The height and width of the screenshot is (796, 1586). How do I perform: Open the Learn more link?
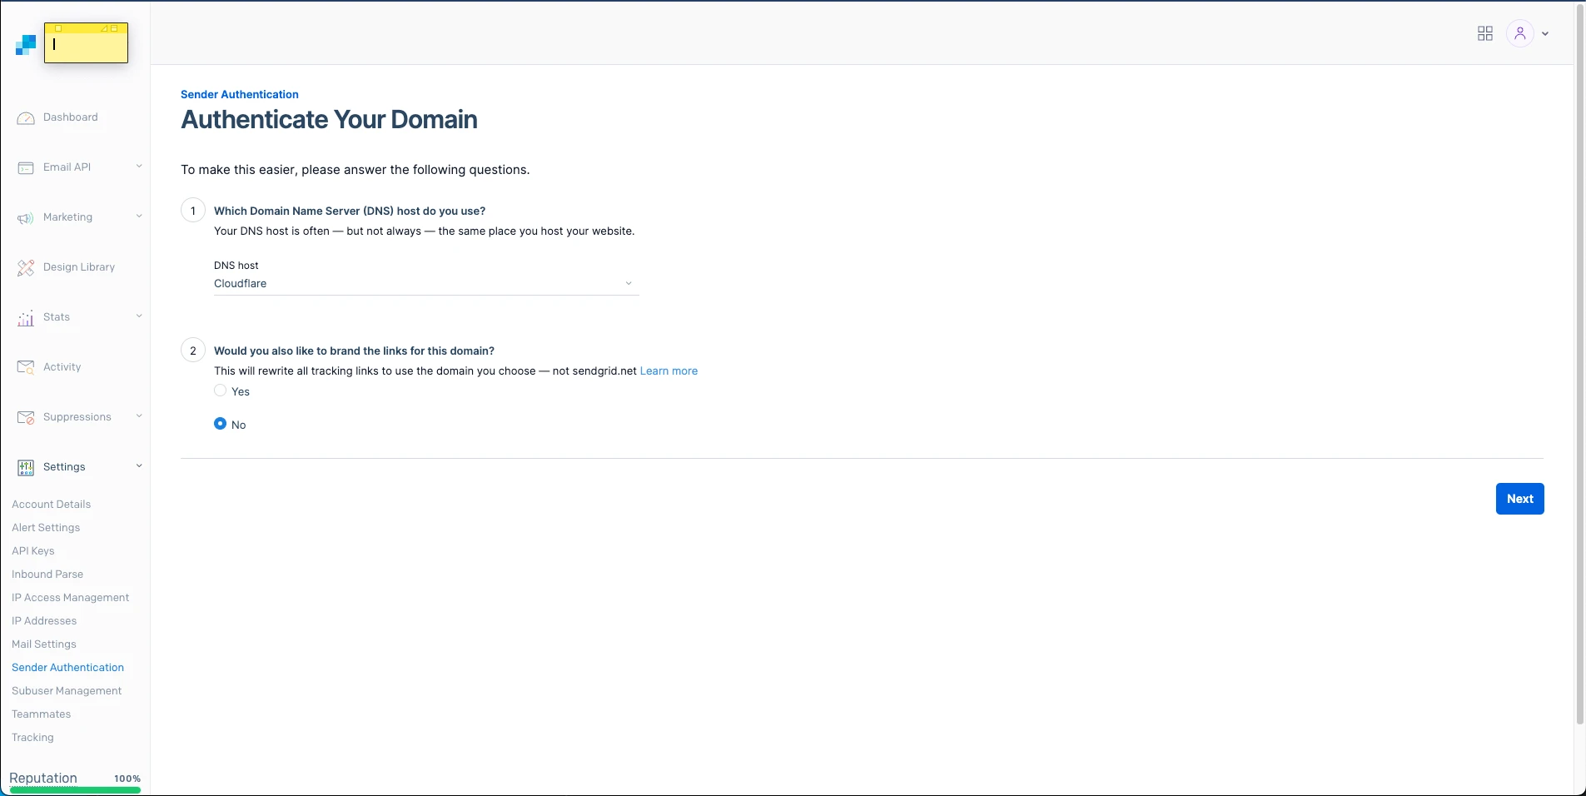point(669,371)
